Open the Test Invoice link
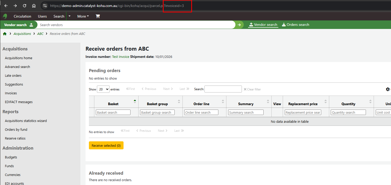Screen dimensions: 391x185 point(120,57)
